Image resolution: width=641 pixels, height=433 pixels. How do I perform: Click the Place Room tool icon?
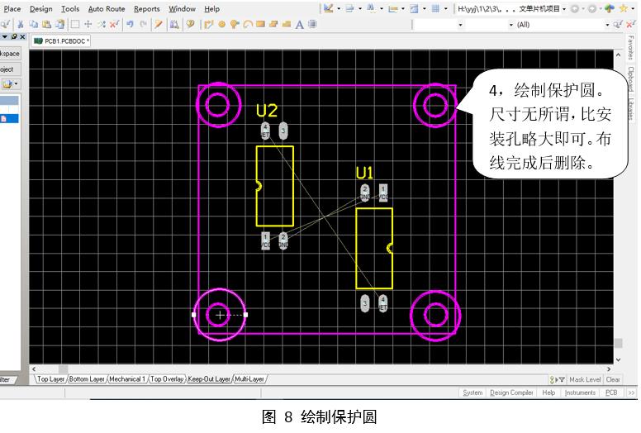(x=414, y=8)
